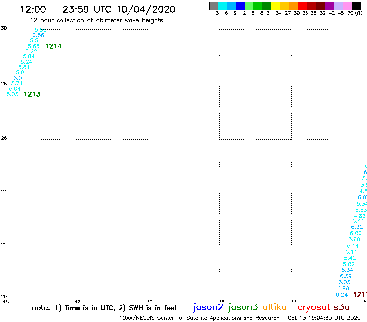Click the red 'cryosat' satellite label
This screenshot has width=367, height=322.
pos(313,307)
